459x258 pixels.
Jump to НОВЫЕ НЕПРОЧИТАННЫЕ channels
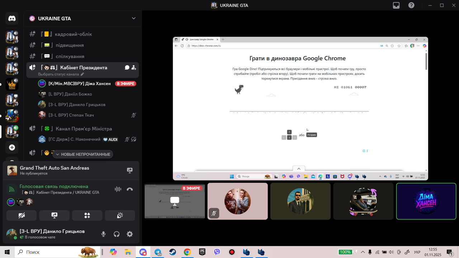coord(83,154)
